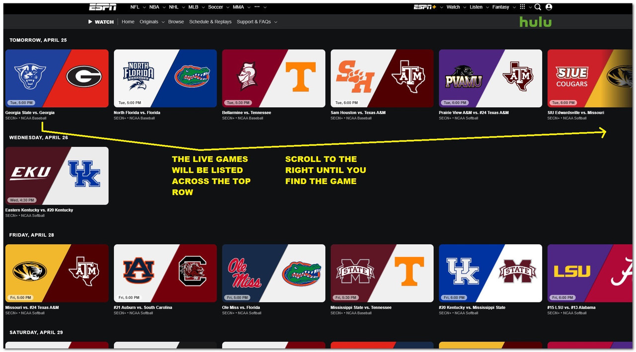
Task: Click the EKU logo
Action: pyautogui.click(x=31, y=173)
